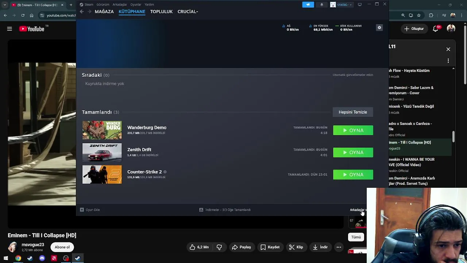Screen dimensions: 467x263
Task: Click Hepsini Temizle button
Action: click(353, 112)
